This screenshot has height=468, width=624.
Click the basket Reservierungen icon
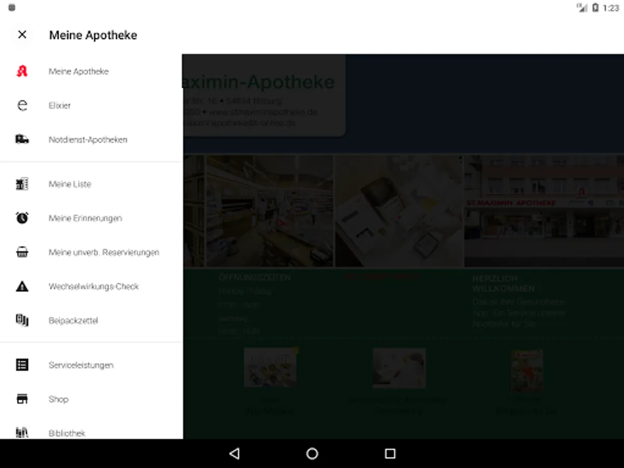22,252
